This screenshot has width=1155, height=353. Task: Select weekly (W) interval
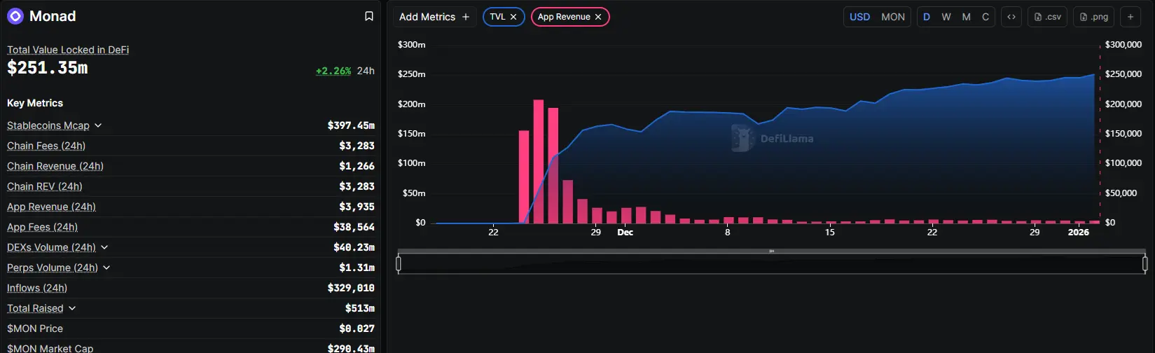(x=946, y=17)
